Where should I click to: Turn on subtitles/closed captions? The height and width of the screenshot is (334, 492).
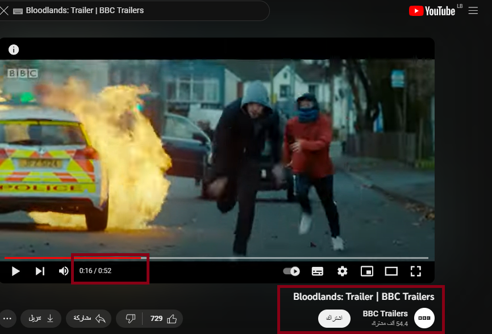[x=317, y=271]
